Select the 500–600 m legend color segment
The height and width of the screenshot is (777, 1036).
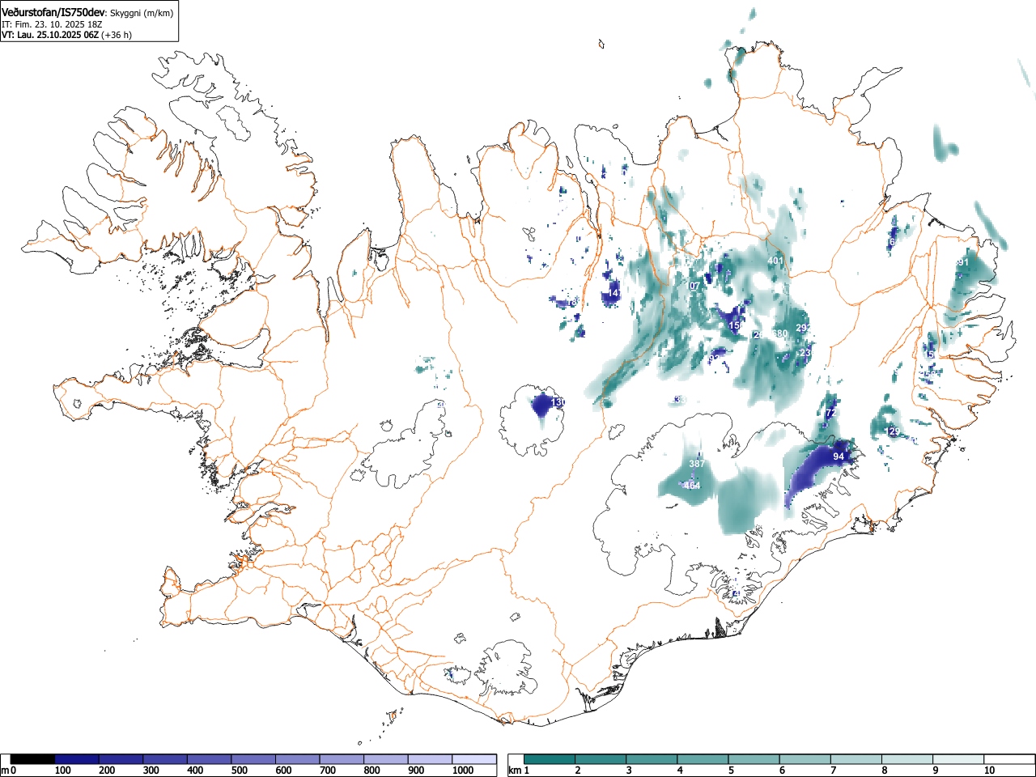[x=253, y=759]
